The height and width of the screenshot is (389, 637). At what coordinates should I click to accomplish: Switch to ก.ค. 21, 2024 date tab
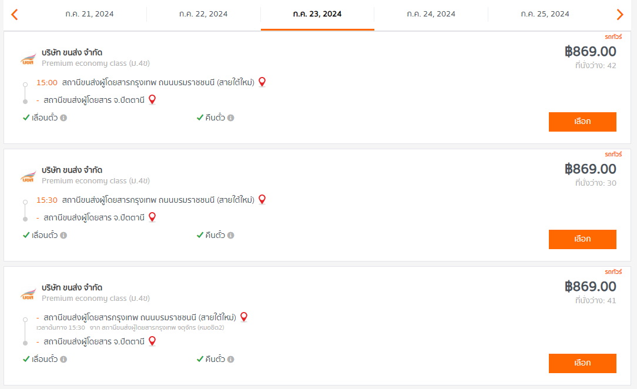click(89, 14)
